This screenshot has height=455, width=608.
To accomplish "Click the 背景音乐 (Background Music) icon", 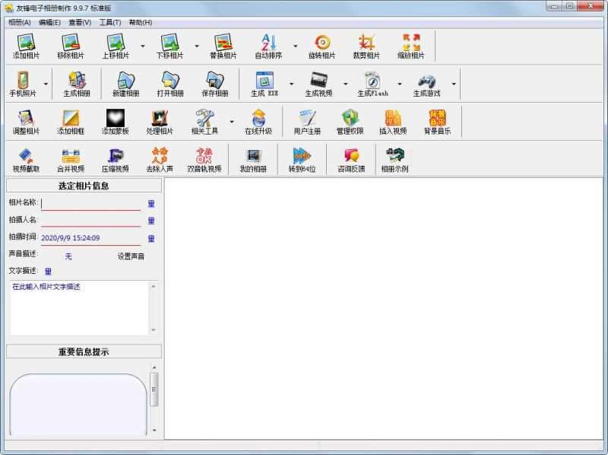I will (x=437, y=122).
